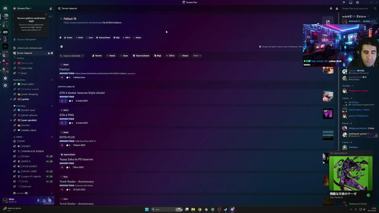Screen dimensions: 379x213
Task: Dismiss the server template sync notice
Action: [46, 14]
